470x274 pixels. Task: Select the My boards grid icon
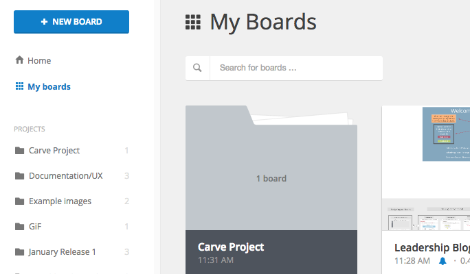19,86
